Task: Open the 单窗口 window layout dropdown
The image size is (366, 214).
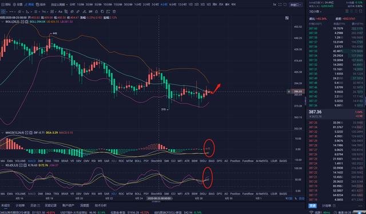Action: click(296, 5)
